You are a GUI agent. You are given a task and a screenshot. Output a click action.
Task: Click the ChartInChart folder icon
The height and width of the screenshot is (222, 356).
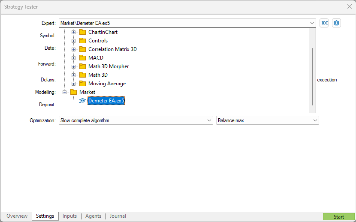82,32
